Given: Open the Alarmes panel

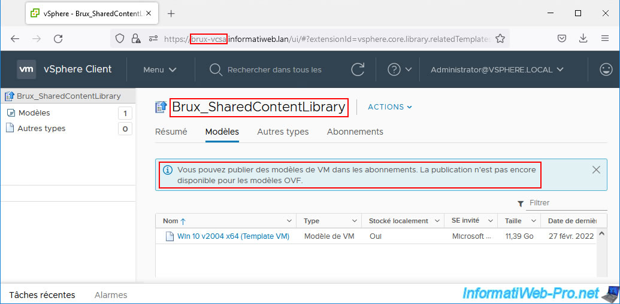Looking at the screenshot, I should [x=111, y=295].
